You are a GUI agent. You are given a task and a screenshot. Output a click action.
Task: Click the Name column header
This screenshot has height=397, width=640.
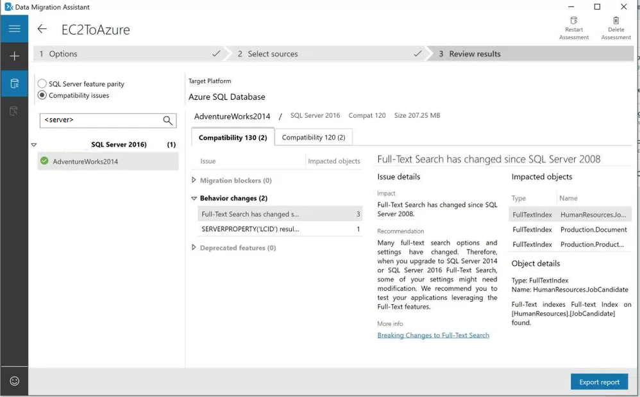click(568, 198)
